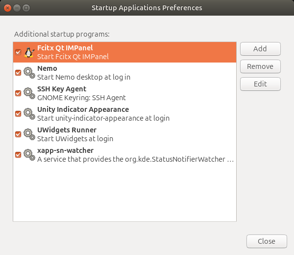Screen dimensions: 294x255
Task: Select the Unity Indicator Appearance title
Action: click(83, 109)
